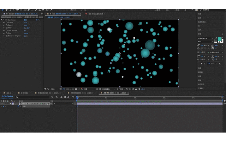Click the Scatter stopwatch icon

coord(7,23)
